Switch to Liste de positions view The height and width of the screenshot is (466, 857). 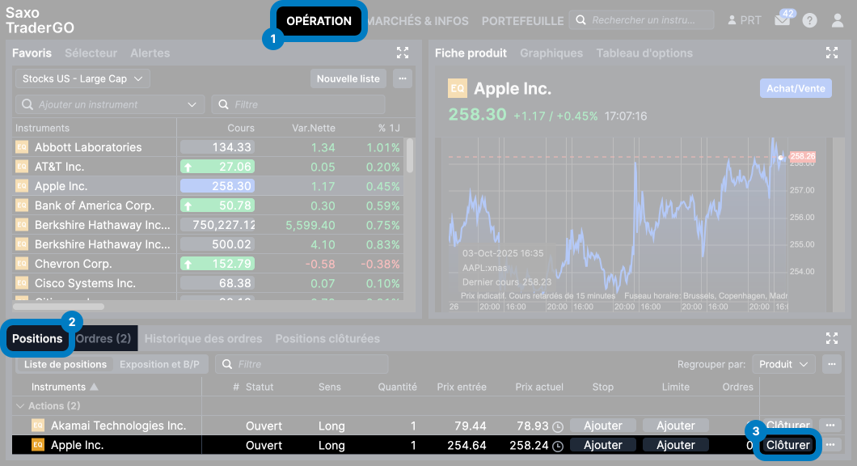pos(65,364)
